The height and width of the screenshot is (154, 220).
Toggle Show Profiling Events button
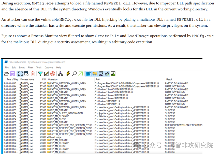pyautogui.click(x=113, y=74)
